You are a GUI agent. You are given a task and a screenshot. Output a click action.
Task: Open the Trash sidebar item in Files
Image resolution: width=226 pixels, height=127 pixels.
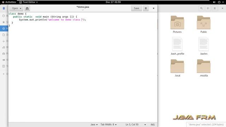pyautogui.click(x=4, y=66)
